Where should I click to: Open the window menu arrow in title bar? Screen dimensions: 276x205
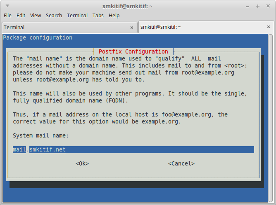tap(7, 6)
